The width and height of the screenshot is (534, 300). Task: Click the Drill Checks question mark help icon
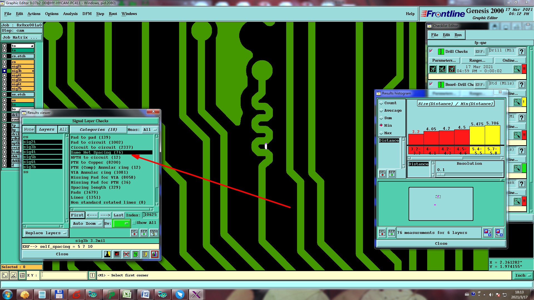[522, 52]
